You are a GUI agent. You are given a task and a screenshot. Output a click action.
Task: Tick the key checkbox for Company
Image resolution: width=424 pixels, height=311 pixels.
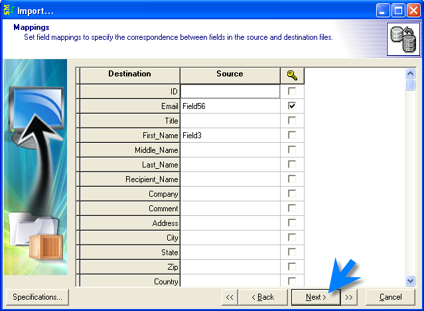(292, 193)
